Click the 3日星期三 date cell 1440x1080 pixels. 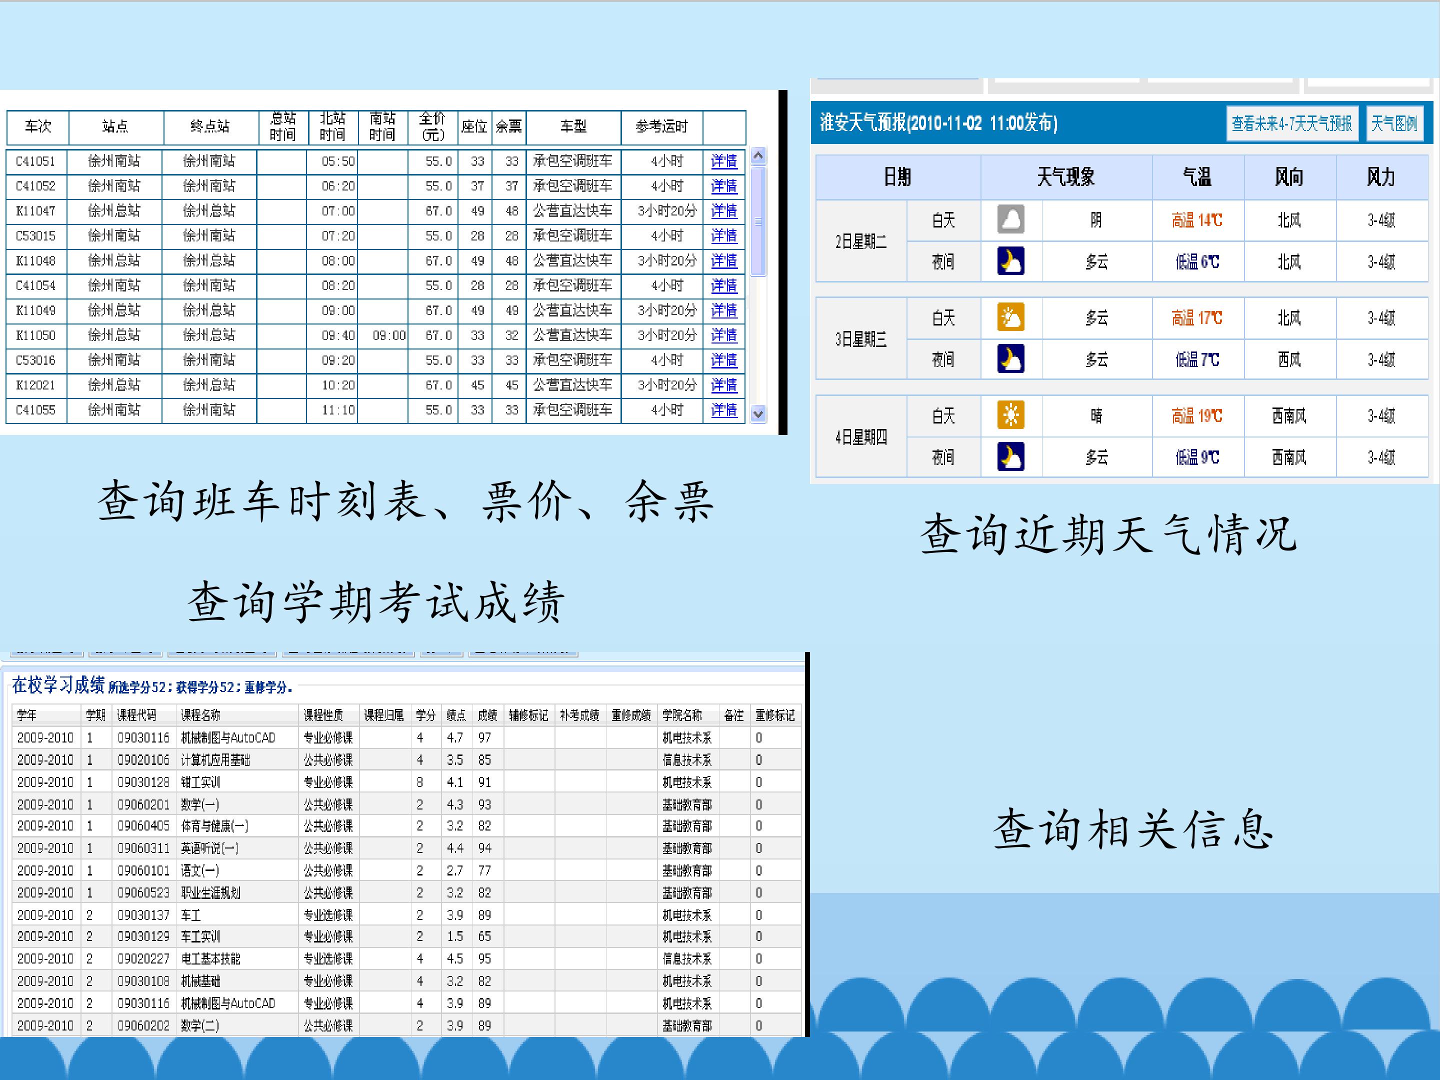[x=861, y=339]
